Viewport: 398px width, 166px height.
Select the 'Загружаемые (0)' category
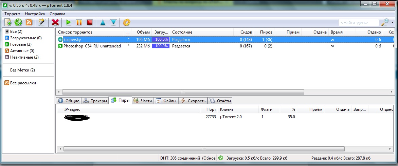coord(23,38)
